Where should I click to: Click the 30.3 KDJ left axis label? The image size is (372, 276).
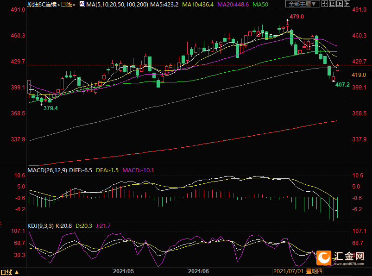tap(20, 255)
